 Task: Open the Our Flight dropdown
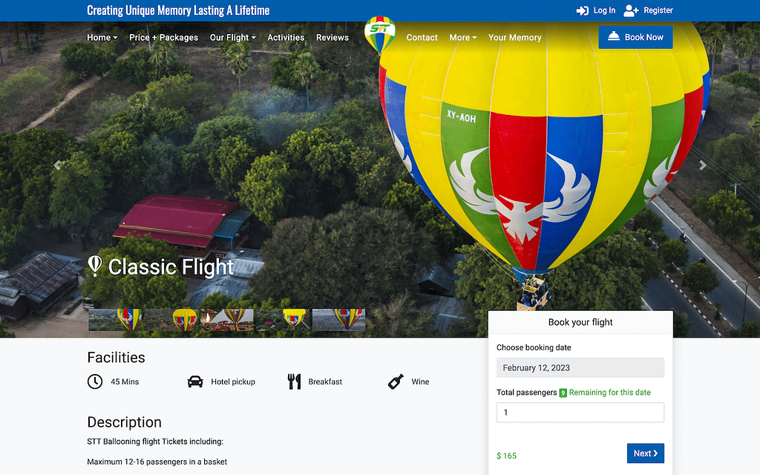(232, 37)
